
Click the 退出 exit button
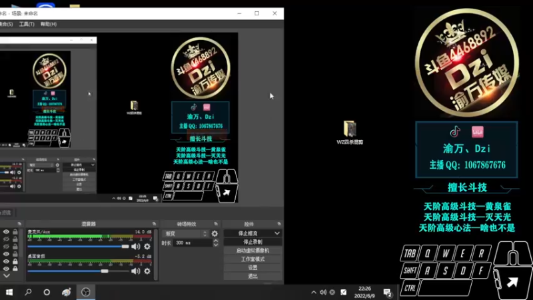253,276
